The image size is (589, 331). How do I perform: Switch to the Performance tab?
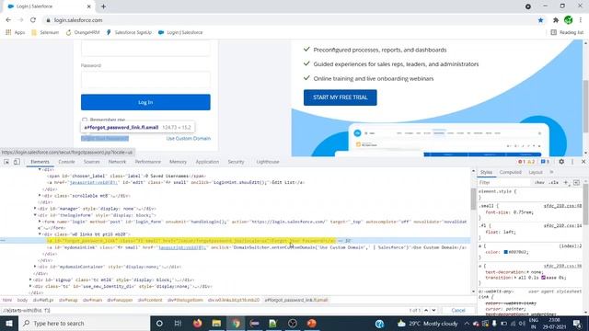click(x=147, y=162)
